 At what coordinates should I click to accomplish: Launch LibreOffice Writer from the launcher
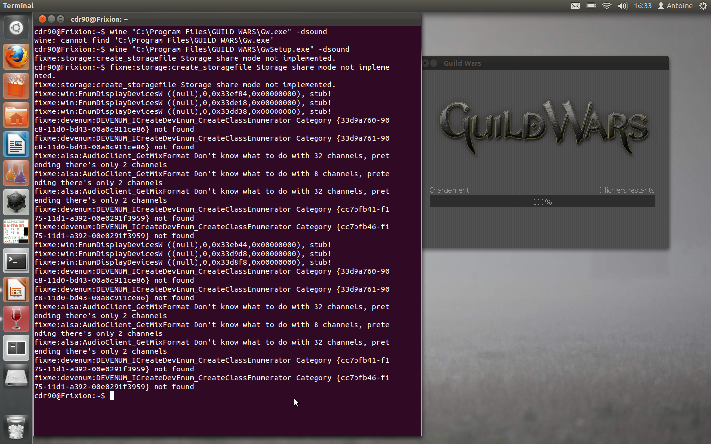pos(16,144)
